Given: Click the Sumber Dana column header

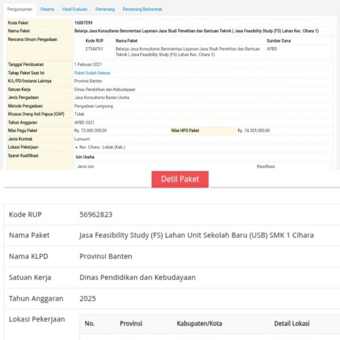Looking at the screenshot, I should tap(278, 40).
